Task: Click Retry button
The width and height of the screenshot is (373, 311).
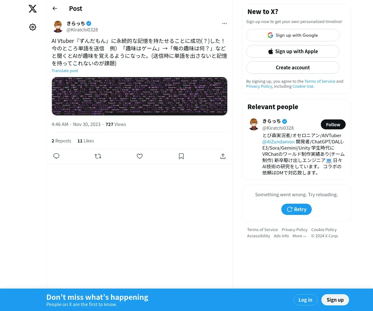Action: coord(297,209)
